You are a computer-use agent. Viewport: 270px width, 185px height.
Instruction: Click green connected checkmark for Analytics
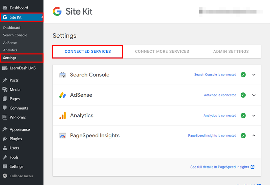[243, 115]
